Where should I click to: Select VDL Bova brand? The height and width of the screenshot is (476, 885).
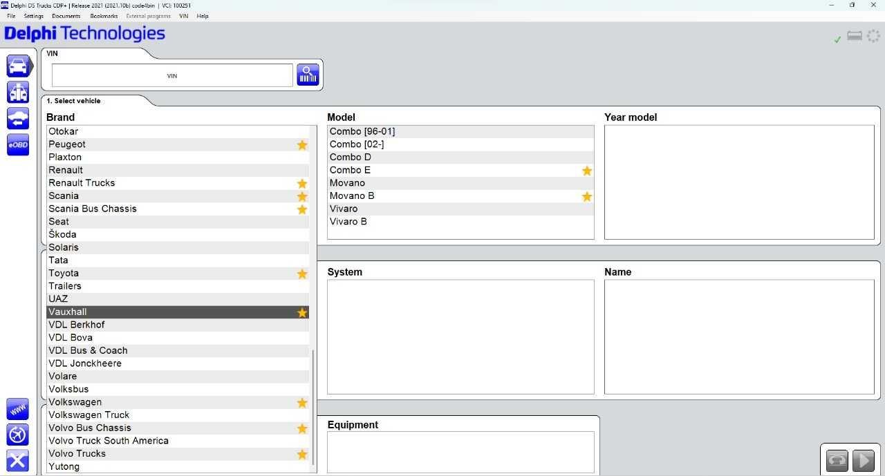point(178,338)
